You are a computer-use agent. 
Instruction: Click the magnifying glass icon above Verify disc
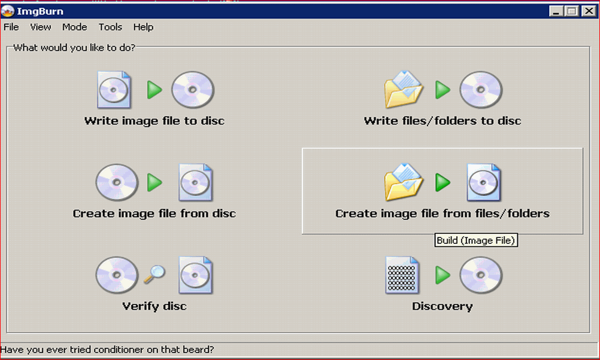(x=155, y=274)
